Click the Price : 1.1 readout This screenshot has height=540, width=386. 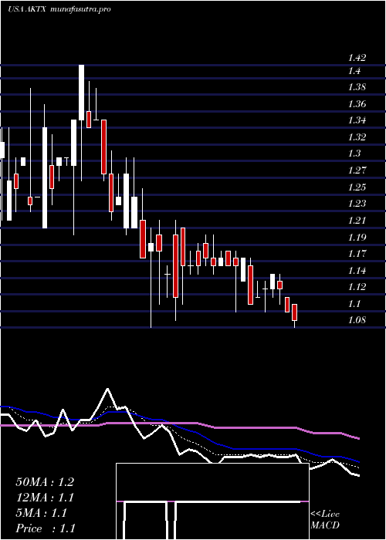[x=45, y=528]
